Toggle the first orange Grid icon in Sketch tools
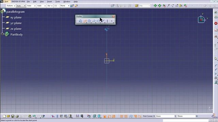 pos(122,116)
